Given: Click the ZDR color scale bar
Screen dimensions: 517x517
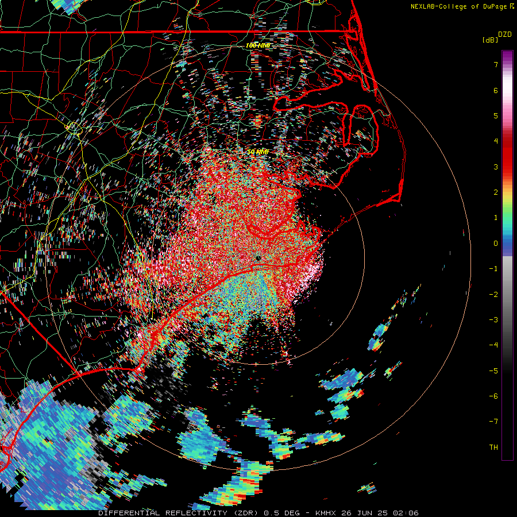Looking at the screenshot, I should [507, 255].
